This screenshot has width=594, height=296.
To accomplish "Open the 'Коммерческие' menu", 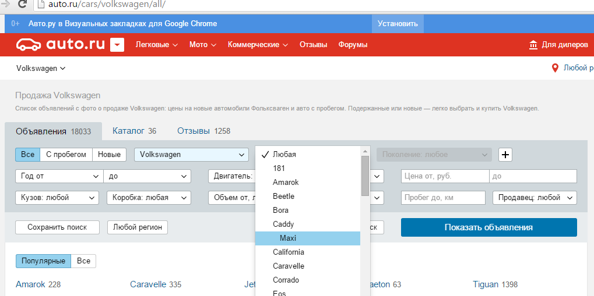I will click(258, 45).
